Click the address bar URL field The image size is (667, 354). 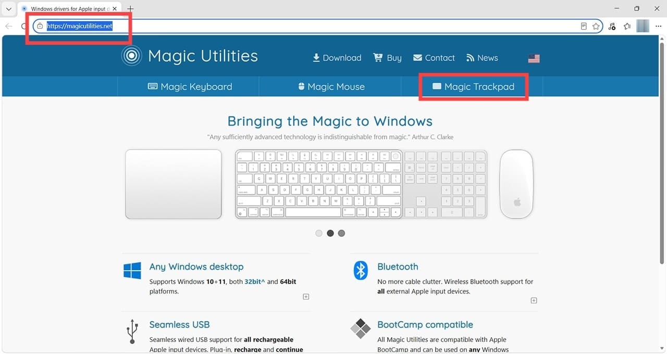click(x=317, y=26)
